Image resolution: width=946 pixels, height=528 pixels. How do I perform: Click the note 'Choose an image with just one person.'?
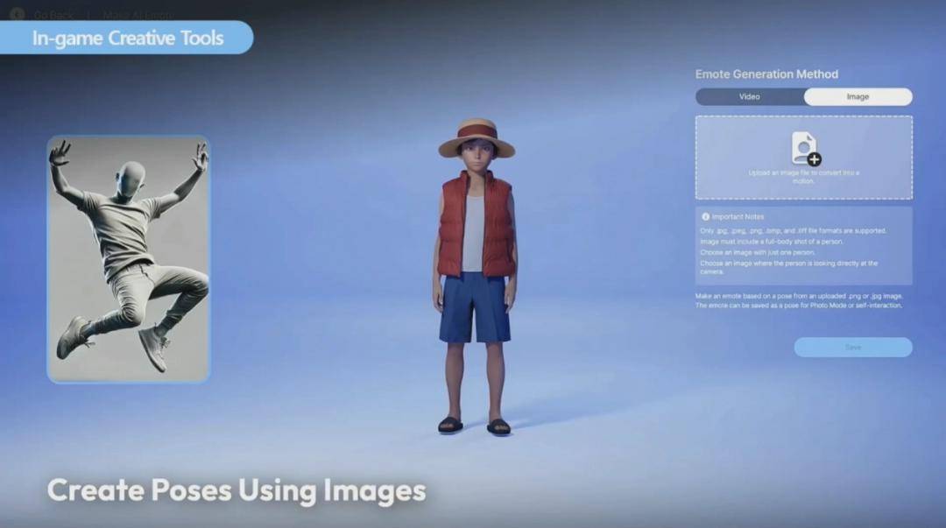pos(758,252)
